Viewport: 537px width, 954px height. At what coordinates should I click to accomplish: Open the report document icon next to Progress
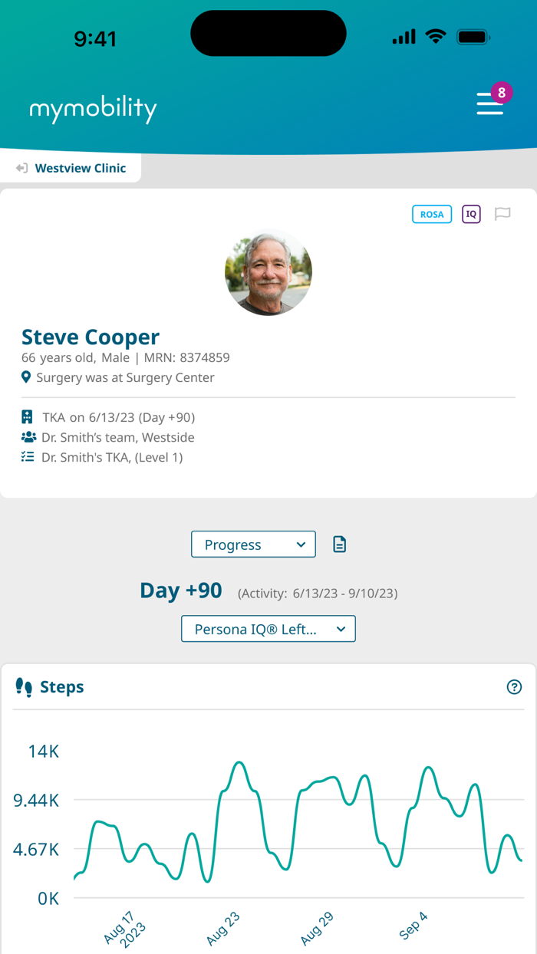click(338, 544)
